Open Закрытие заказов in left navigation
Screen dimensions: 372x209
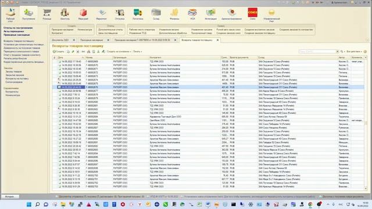(15, 75)
